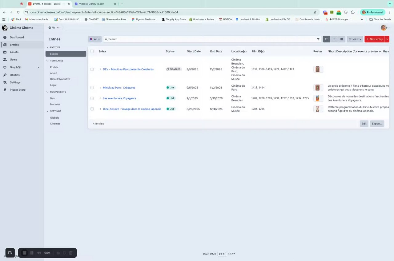Select the Assets icon in sidebar
The width and height of the screenshot is (394, 261).
point(5,52)
